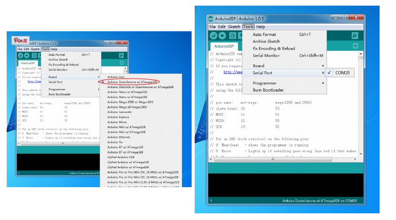
Task: Expand Serial Port entry in Board-list window
Action: (x=71, y=82)
